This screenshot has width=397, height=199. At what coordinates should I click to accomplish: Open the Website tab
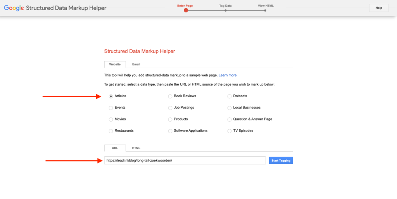(115, 65)
